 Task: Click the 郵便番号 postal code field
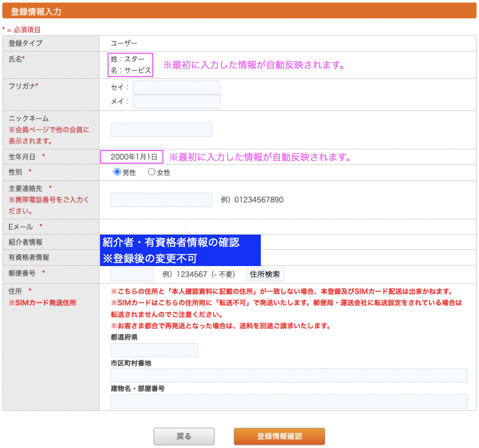click(132, 274)
